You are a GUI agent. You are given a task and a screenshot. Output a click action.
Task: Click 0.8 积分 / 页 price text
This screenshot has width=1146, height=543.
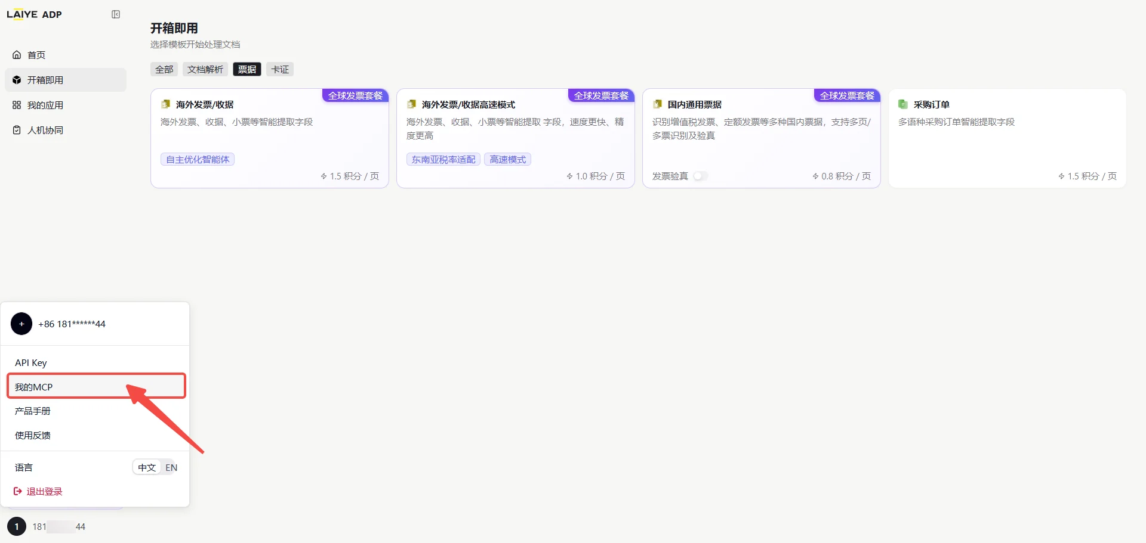click(x=846, y=176)
